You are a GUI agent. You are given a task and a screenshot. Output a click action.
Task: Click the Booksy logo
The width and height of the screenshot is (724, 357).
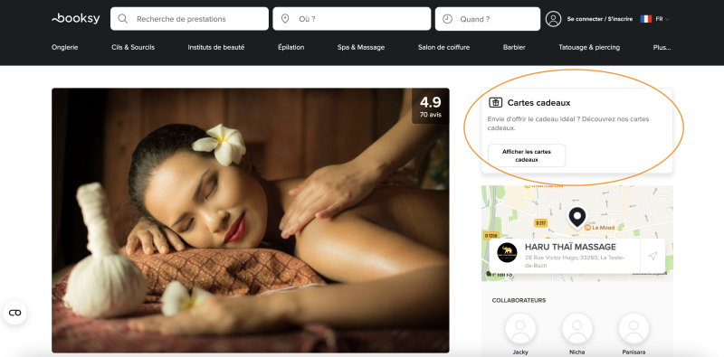tap(76, 19)
